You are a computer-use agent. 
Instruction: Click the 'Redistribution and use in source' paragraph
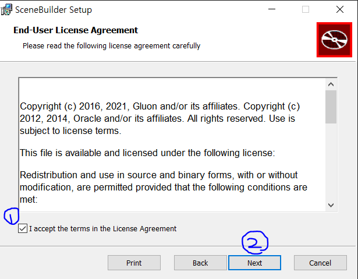tap(164, 187)
